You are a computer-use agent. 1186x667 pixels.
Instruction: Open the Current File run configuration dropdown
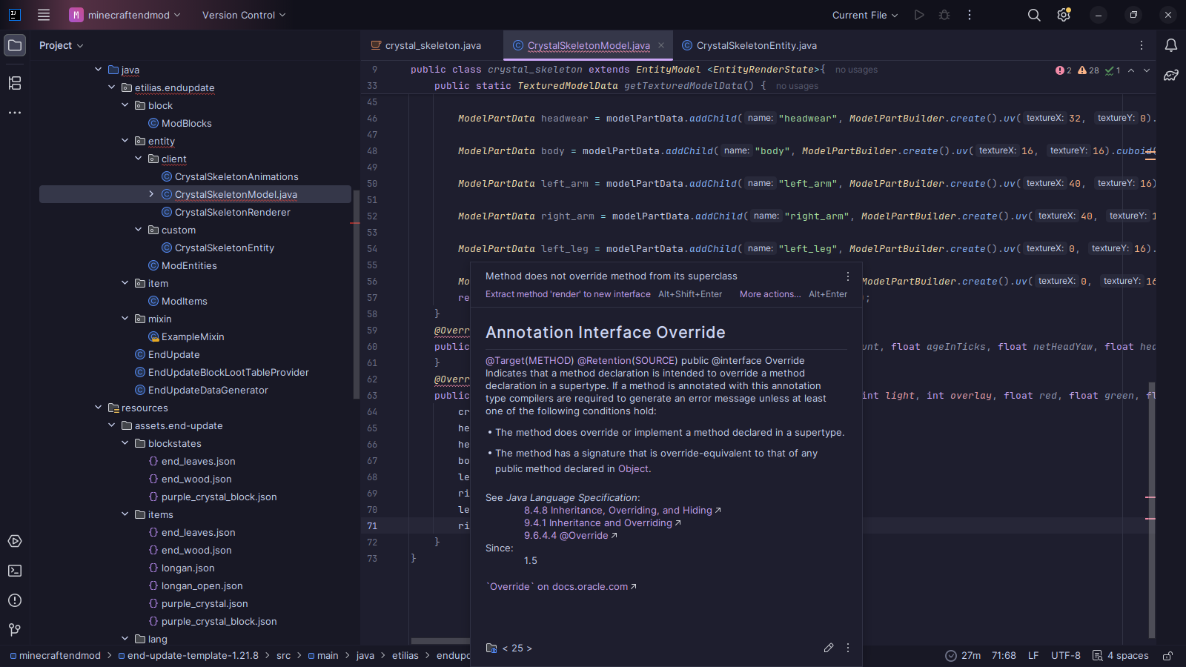coord(864,15)
